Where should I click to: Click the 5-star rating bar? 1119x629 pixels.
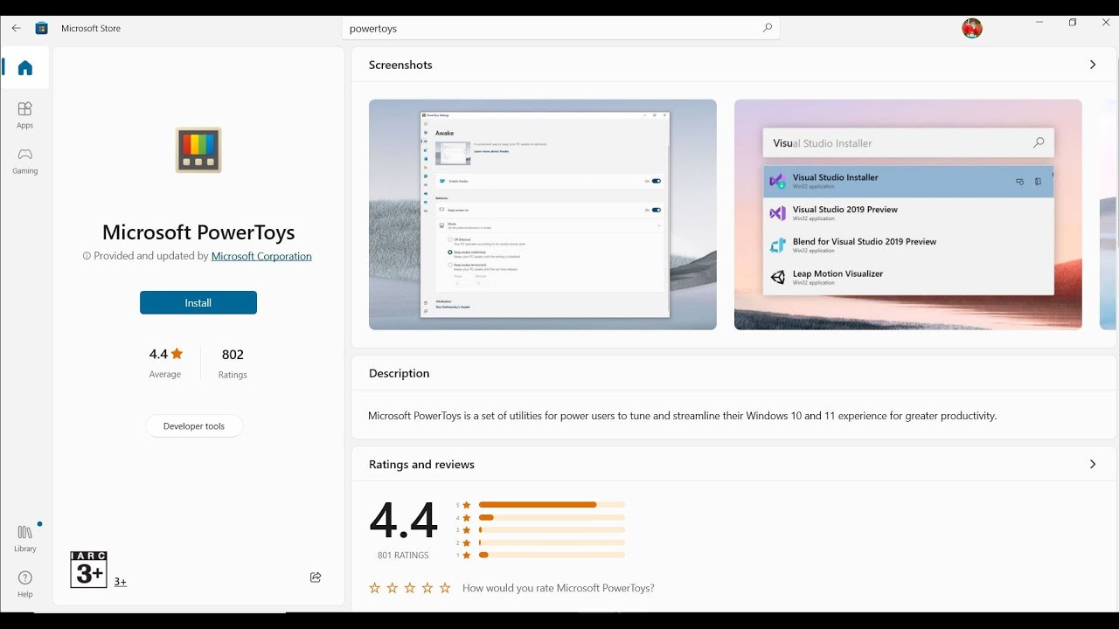[x=552, y=505]
